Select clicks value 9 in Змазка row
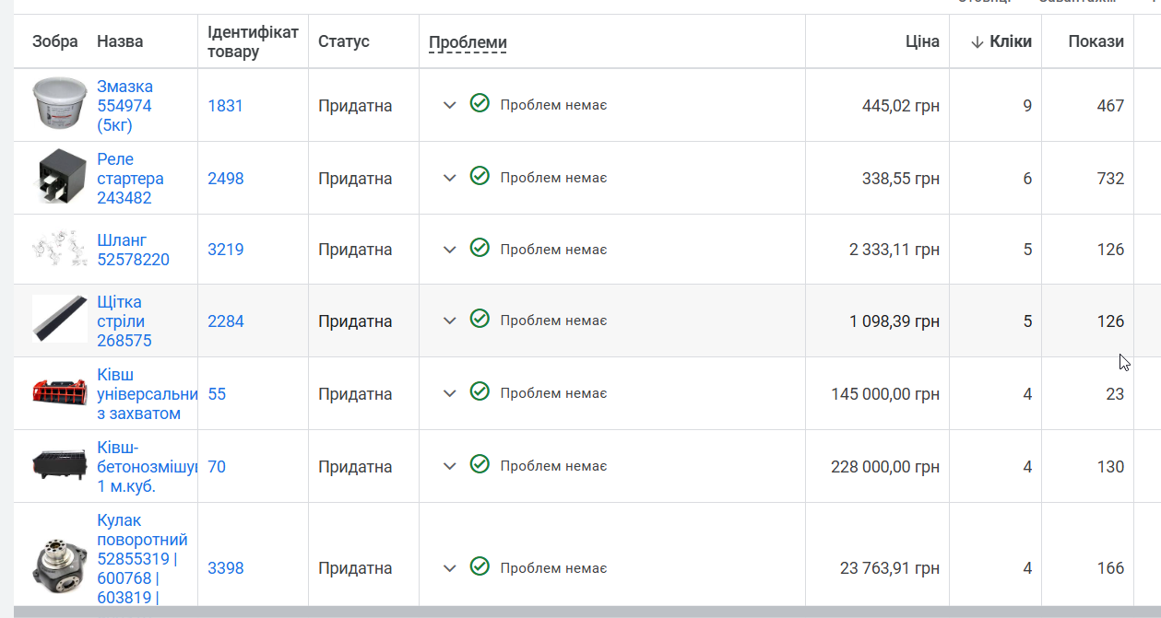The image size is (1161, 618). pos(1027,105)
